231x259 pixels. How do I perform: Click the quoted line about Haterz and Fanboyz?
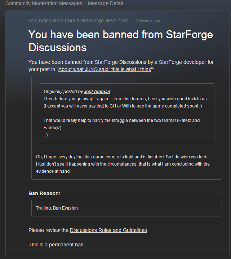(121, 124)
